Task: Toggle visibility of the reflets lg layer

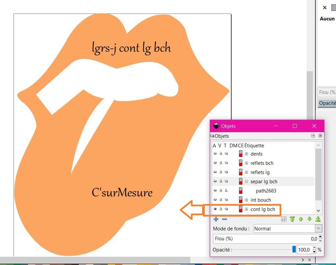Action: pyautogui.click(x=215, y=172)
